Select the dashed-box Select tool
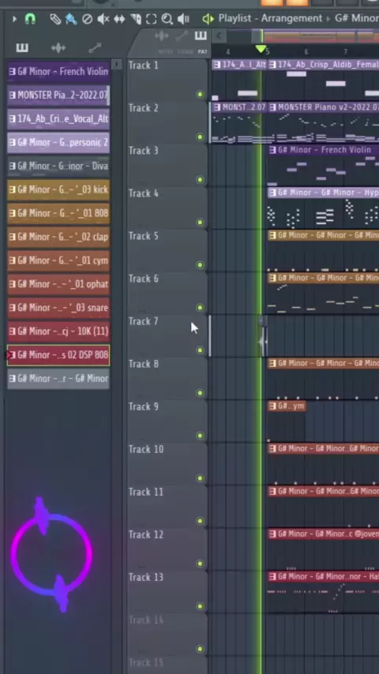 151,19
